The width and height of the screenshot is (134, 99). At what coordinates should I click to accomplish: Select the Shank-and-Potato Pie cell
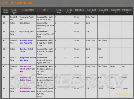pos(28,18)
